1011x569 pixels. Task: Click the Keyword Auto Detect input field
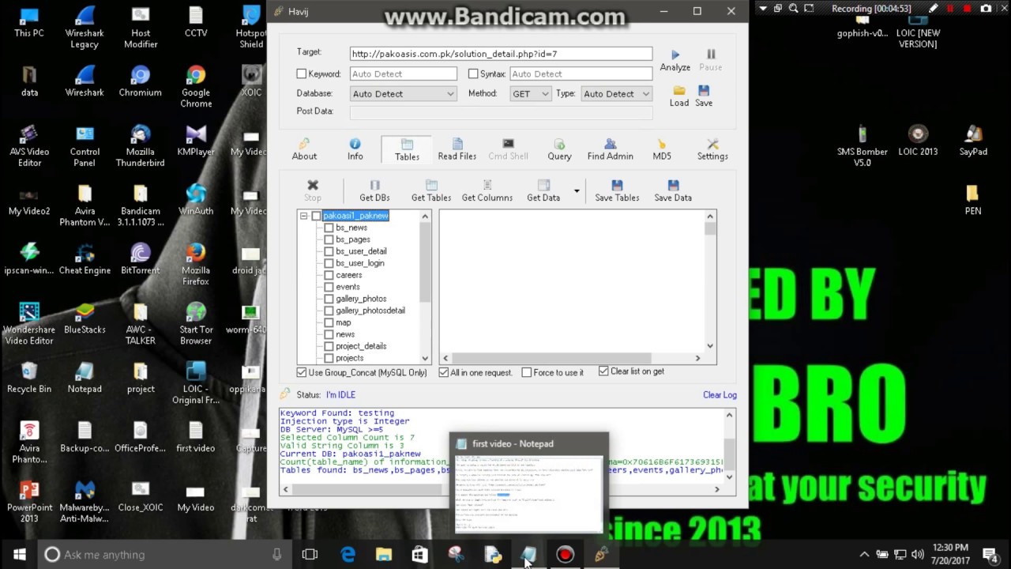[404, 73]
